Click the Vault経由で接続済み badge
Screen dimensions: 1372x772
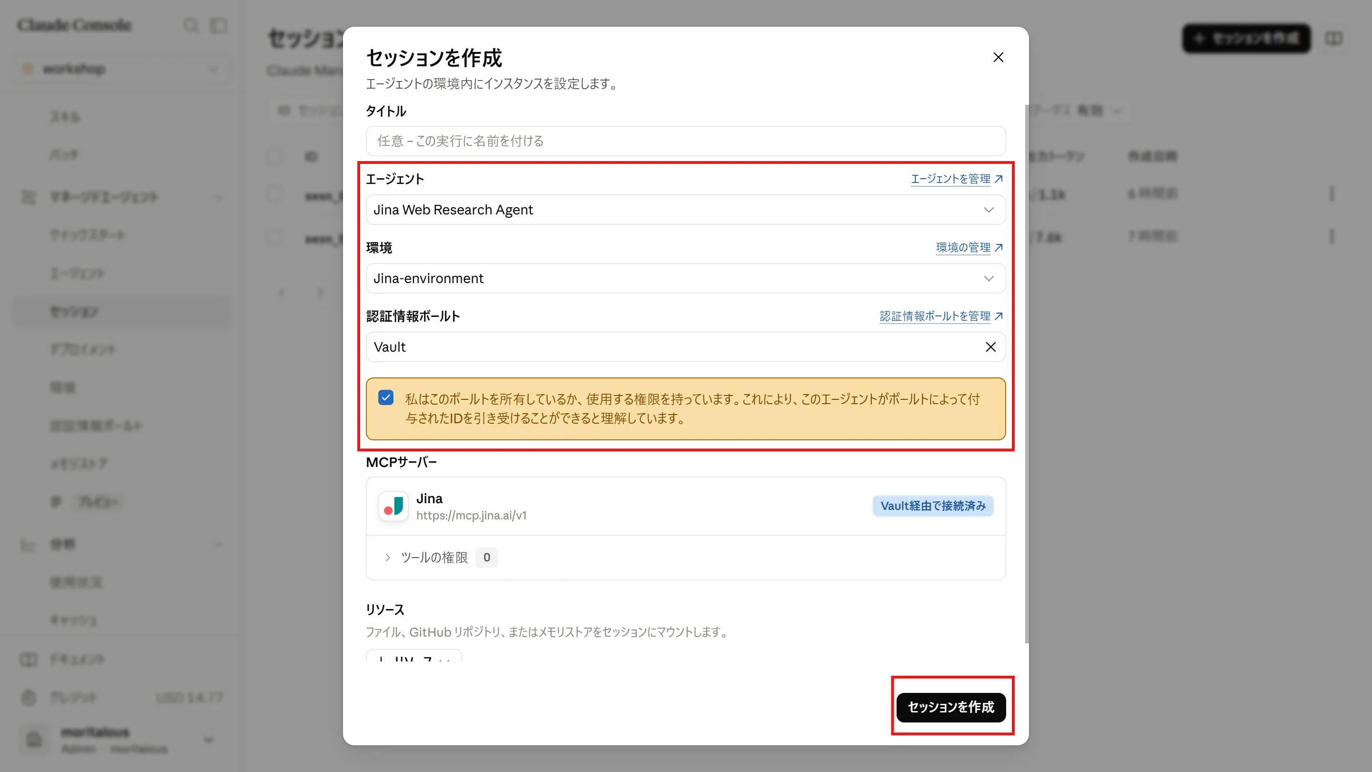tap(933, 506)
